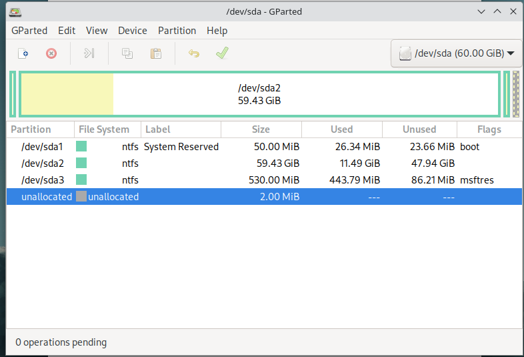The height and width of the screenshot is (357, 524).
Task: Maximize the GParted window
Action: 497,12
